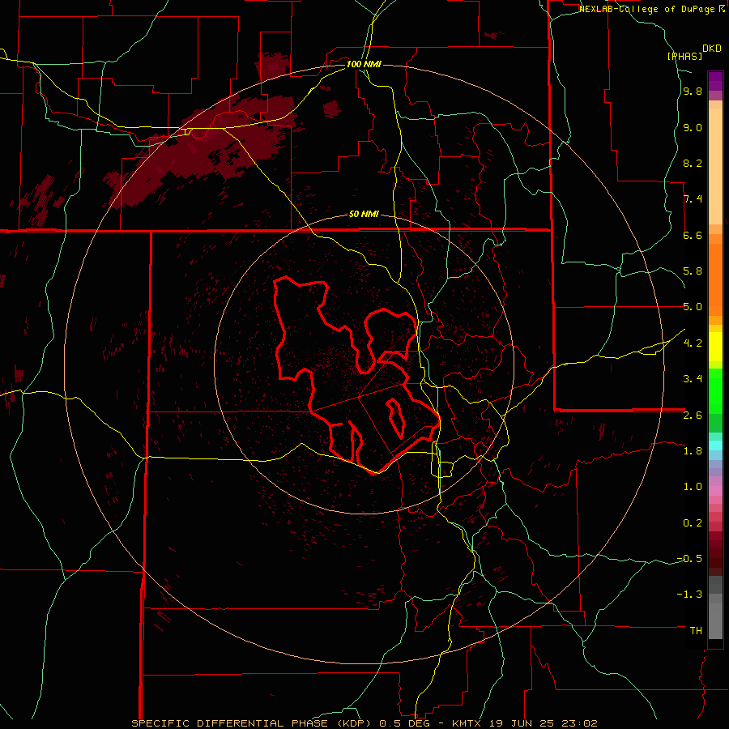The image size is (729, 729).
Task: Click the 100 NMI range ring label
Action: [x=364, y=64]
